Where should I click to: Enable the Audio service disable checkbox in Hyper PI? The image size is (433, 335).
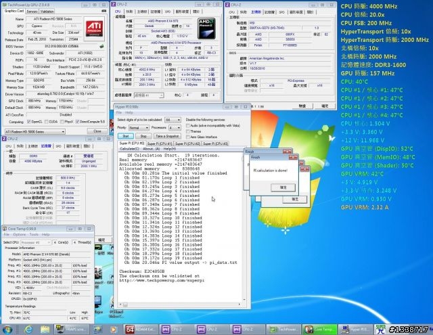pos(188,125)
